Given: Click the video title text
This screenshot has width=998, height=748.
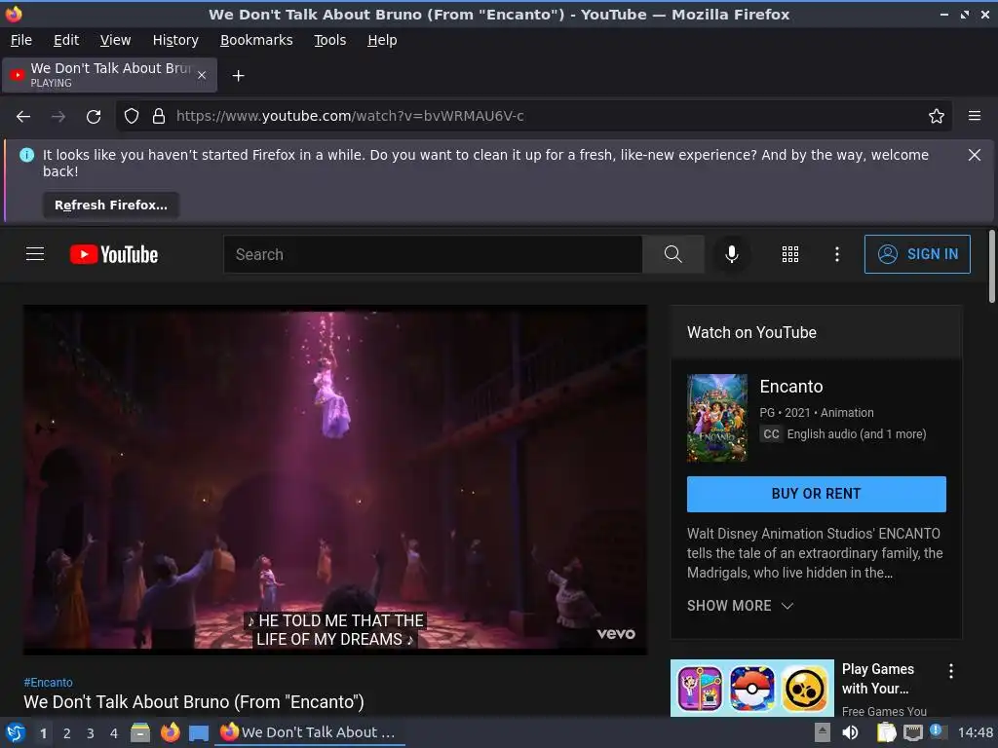Looking at the screenshot, I should (x=194, y=702).
